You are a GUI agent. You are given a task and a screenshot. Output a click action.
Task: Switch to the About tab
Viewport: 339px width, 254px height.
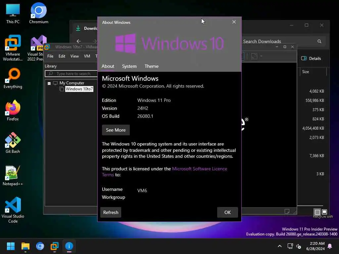(108, 66)
